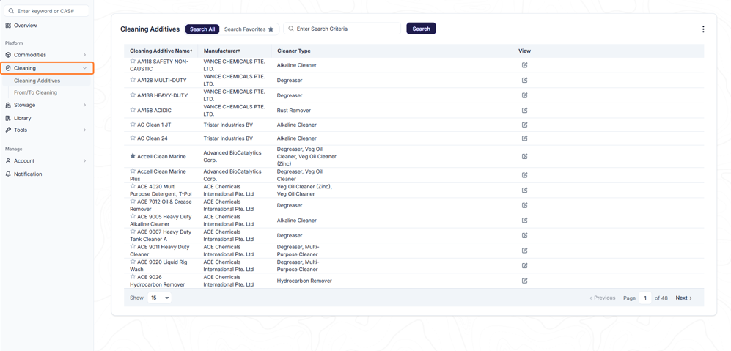This screenshot has width=731, height=351.
Task: Click view icon for Accell Clean Marine row
Action: (524, 156)
